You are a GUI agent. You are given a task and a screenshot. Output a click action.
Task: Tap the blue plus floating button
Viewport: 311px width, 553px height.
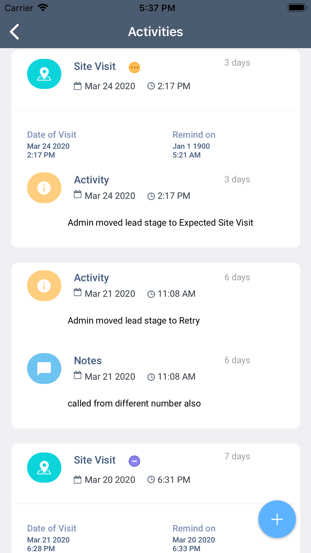click(x=277, y=519)
